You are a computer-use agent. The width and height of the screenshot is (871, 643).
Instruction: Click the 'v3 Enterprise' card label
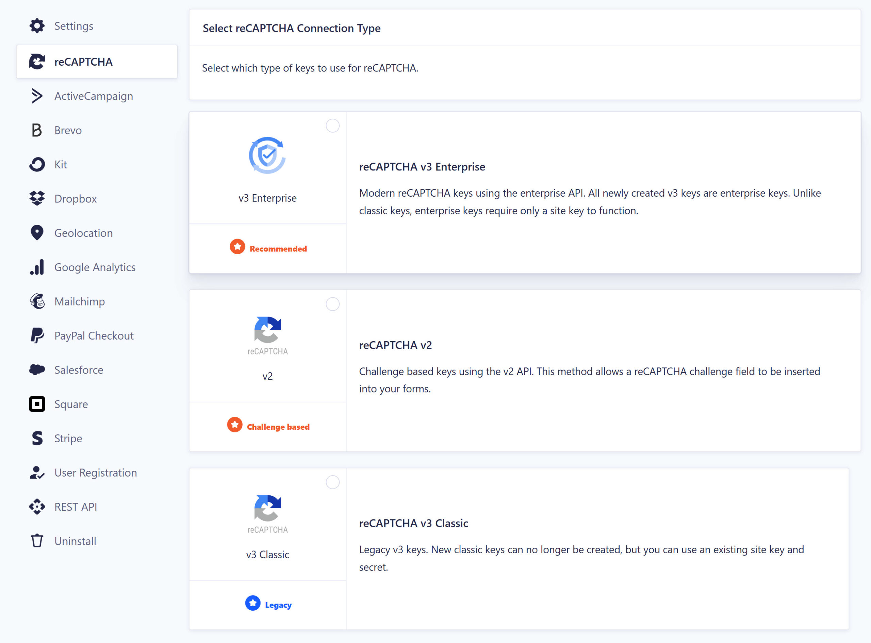click(267, 198)
